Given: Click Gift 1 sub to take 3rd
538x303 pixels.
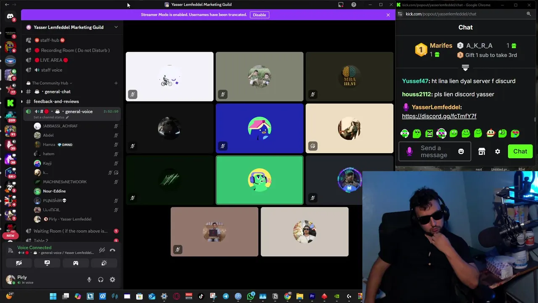Looking at the screenshot, I should click(491, 55).
